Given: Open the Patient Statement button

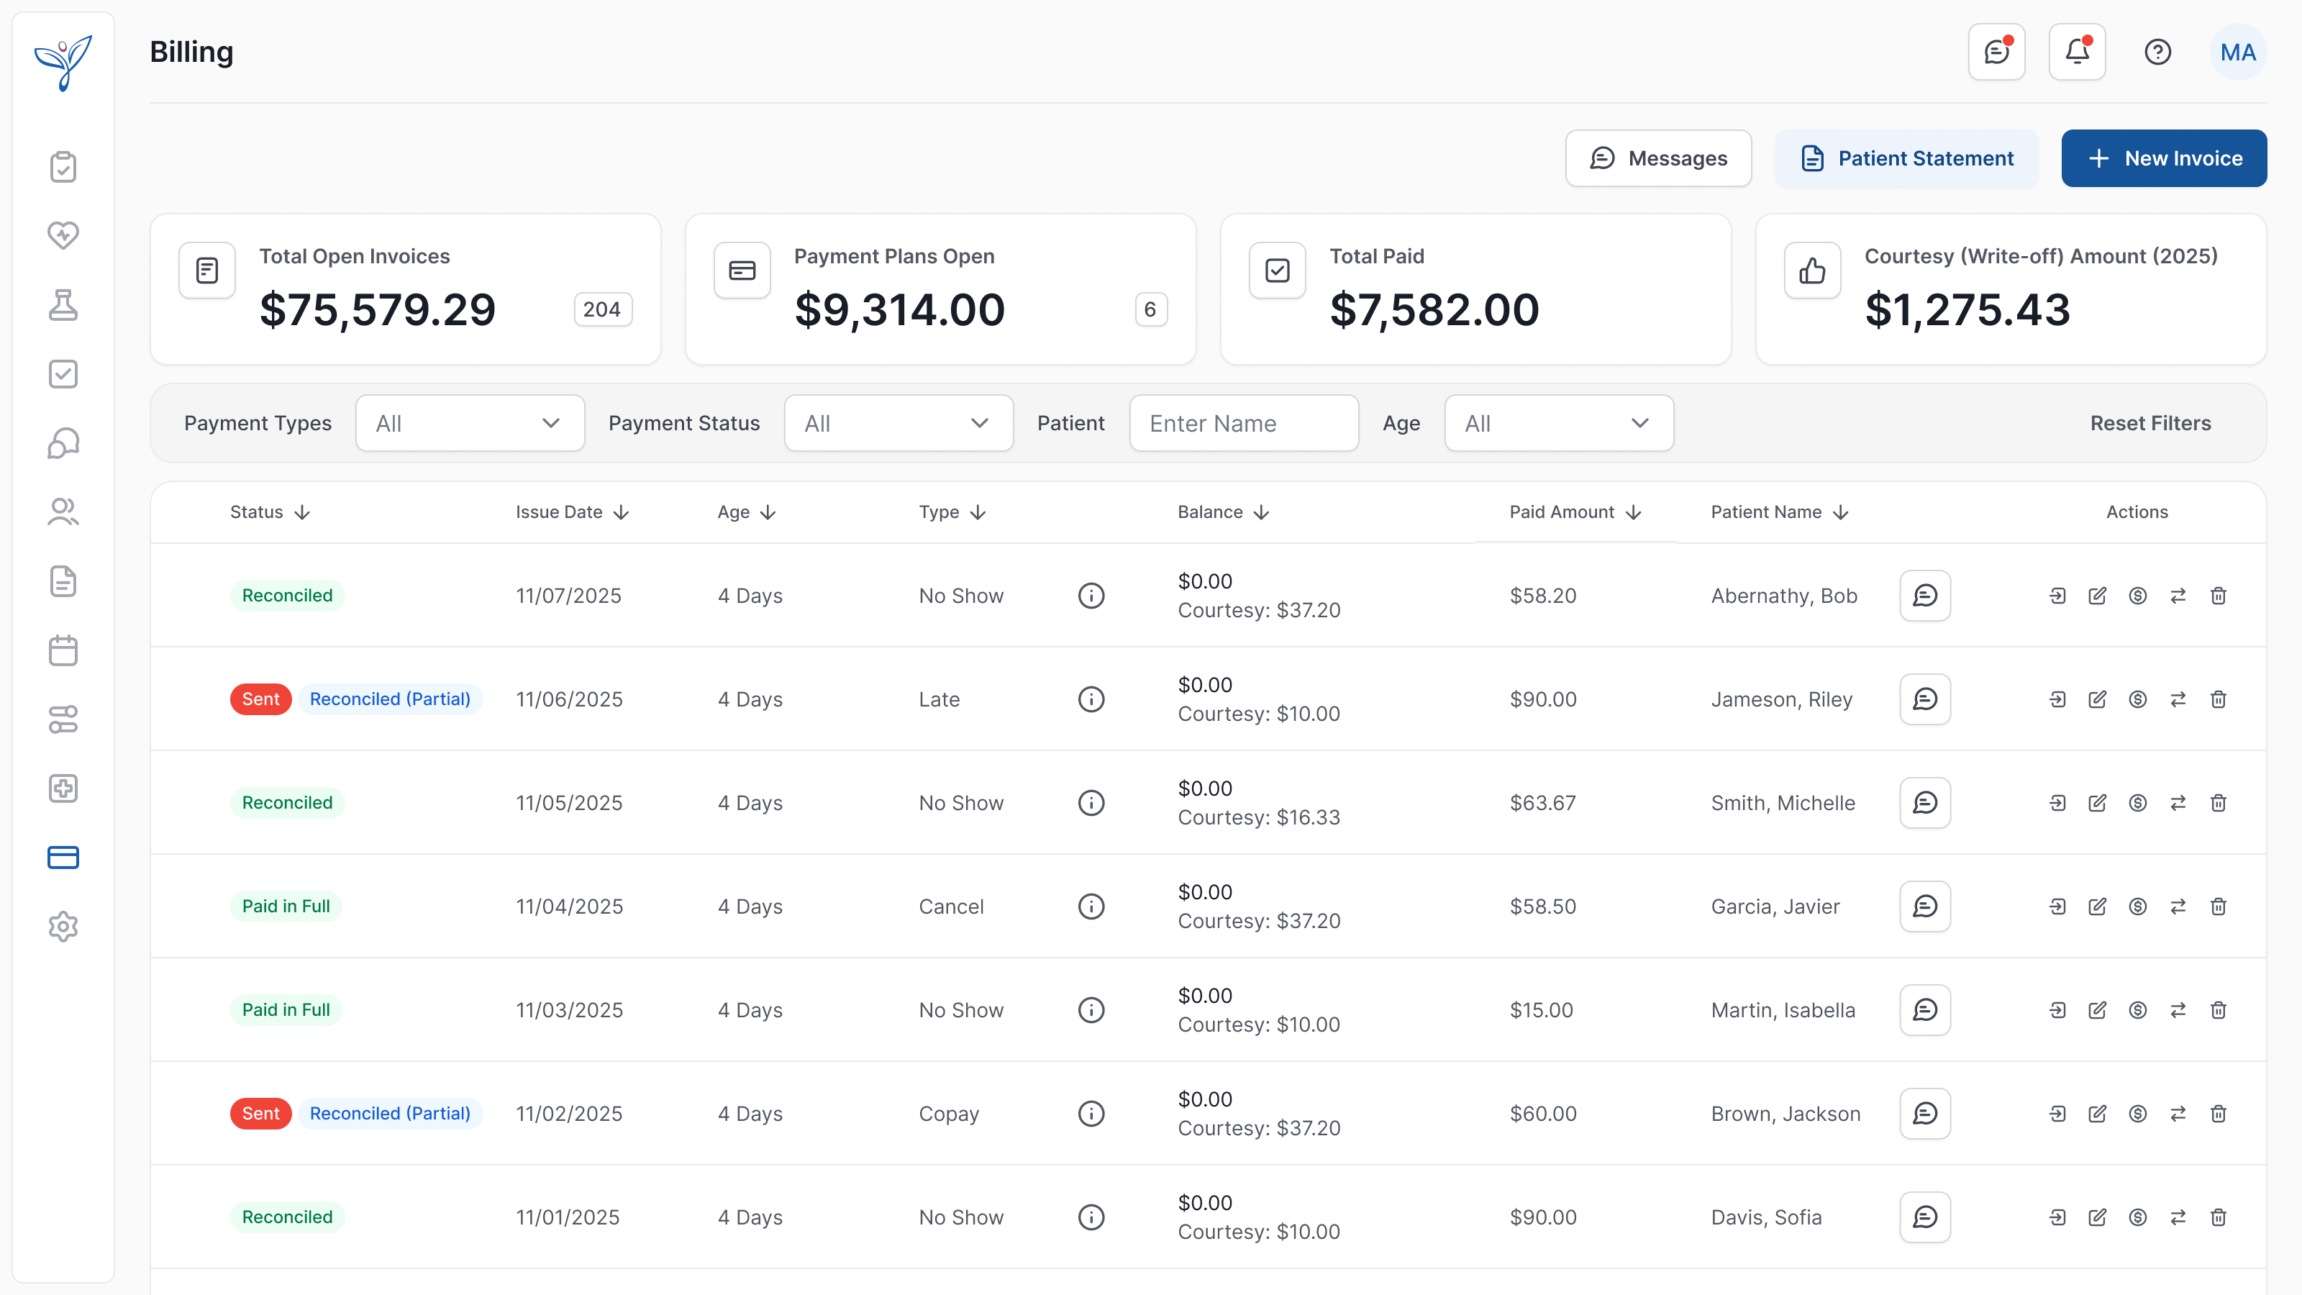Looking at the screenshot, I should 1906,158.
